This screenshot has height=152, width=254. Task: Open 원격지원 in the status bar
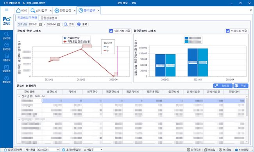[x=194, y=150]
